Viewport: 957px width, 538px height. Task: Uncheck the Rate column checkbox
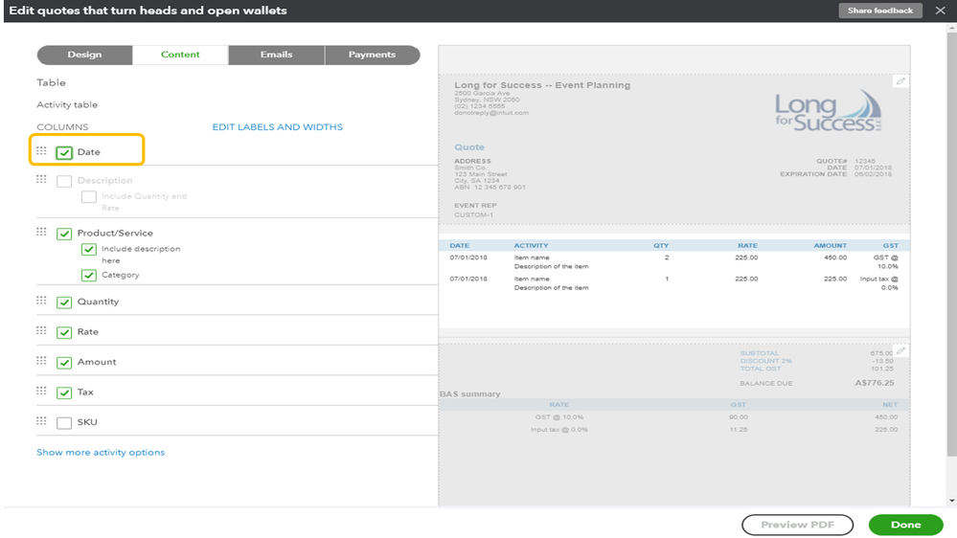[64, 332]
